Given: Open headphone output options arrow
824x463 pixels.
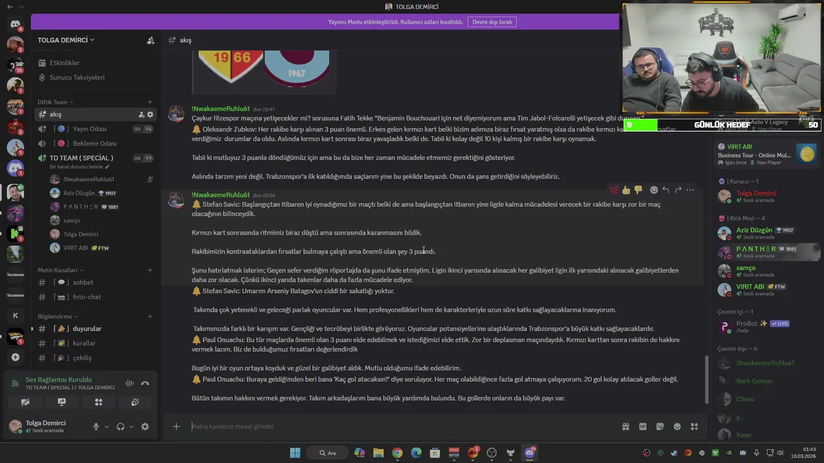Looking at the screenshot, I should 131,426.
